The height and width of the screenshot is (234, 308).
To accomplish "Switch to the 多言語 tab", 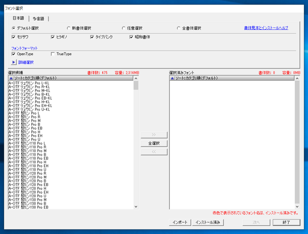I will tap(38, 19).
